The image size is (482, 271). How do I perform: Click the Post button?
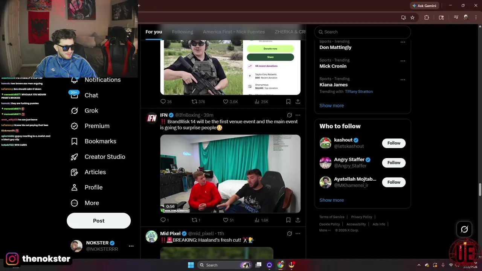[x=99, y=221]
